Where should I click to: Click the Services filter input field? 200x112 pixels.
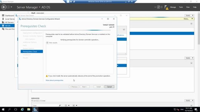[x=45, y=105]
